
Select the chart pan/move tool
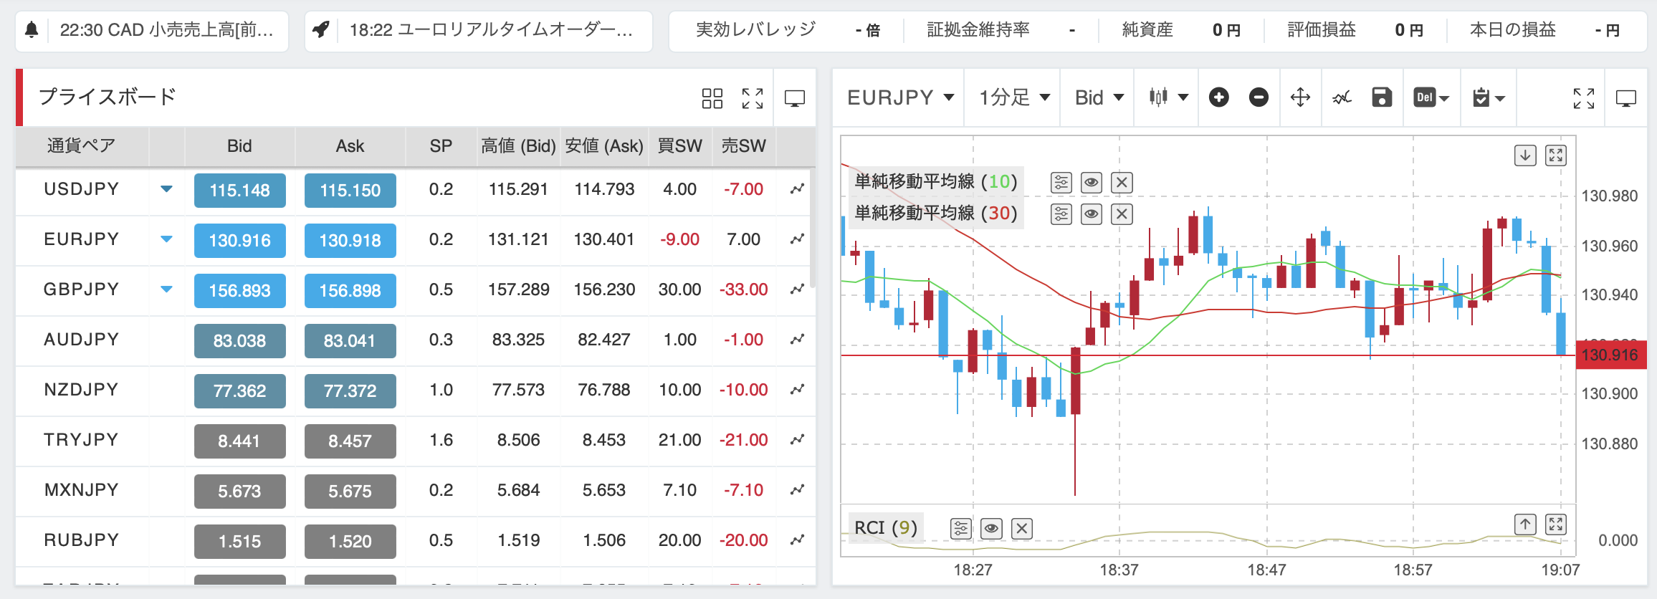pyautogui.click(x=1300, y=97)
